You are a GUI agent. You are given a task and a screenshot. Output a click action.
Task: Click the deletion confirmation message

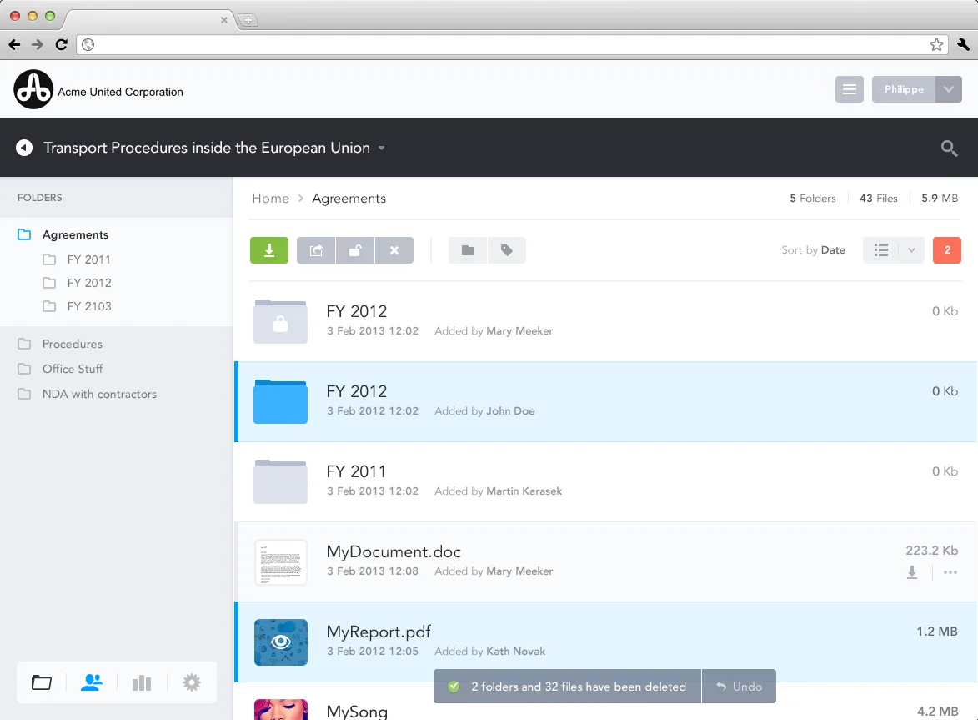pyautogui.click(x=568, y=687)
